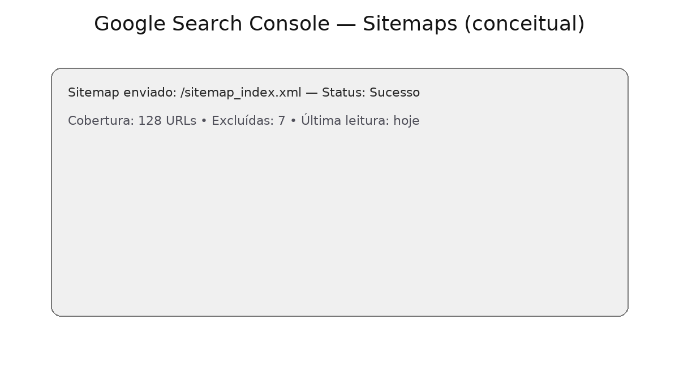Click "Search Console" in the page title
The width and height of the screenshot is (679, 384).
click(x=251, y=24)
